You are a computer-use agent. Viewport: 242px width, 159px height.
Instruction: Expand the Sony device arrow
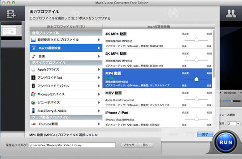[x=99, y=102]
